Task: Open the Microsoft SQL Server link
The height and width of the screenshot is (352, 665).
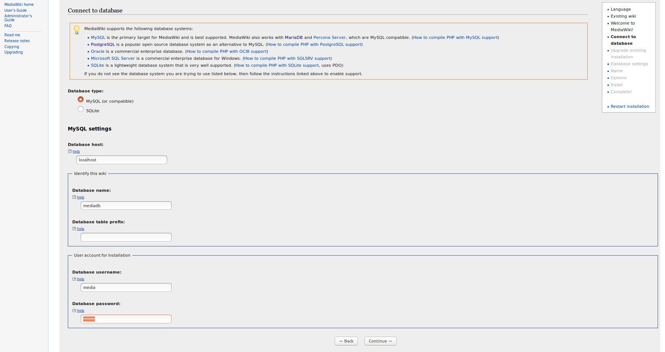Action: (113, 58)
